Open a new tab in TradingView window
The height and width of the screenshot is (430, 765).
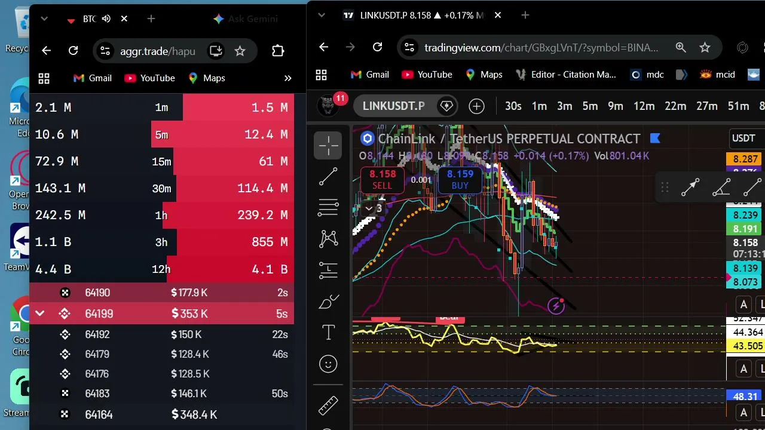tap(525, 15)
